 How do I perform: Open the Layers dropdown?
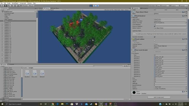175,6
